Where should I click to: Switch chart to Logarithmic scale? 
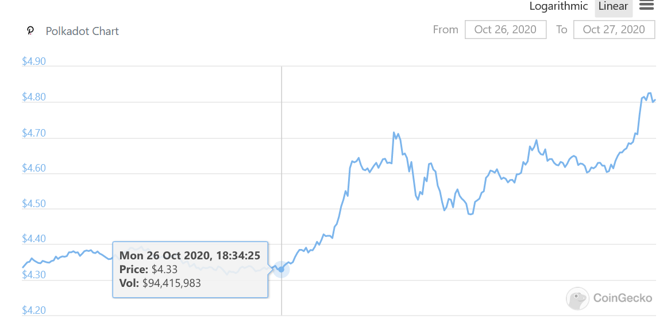(558, 6)
